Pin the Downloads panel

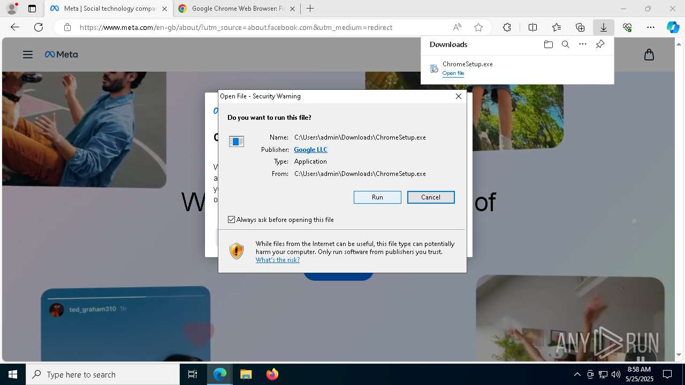point(600,44)
